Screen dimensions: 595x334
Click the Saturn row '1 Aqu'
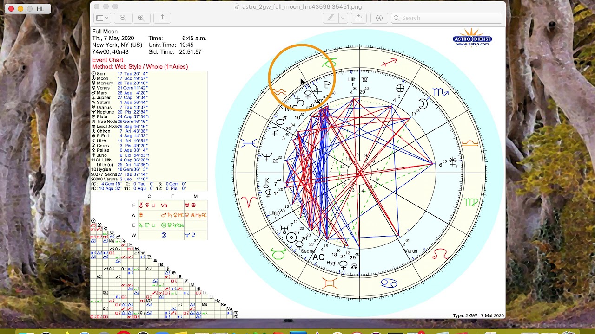[119, 103]
